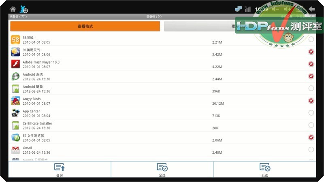Click the 396K size value
Viewport: 324px width, 182px height.
[x=216, y=91]
